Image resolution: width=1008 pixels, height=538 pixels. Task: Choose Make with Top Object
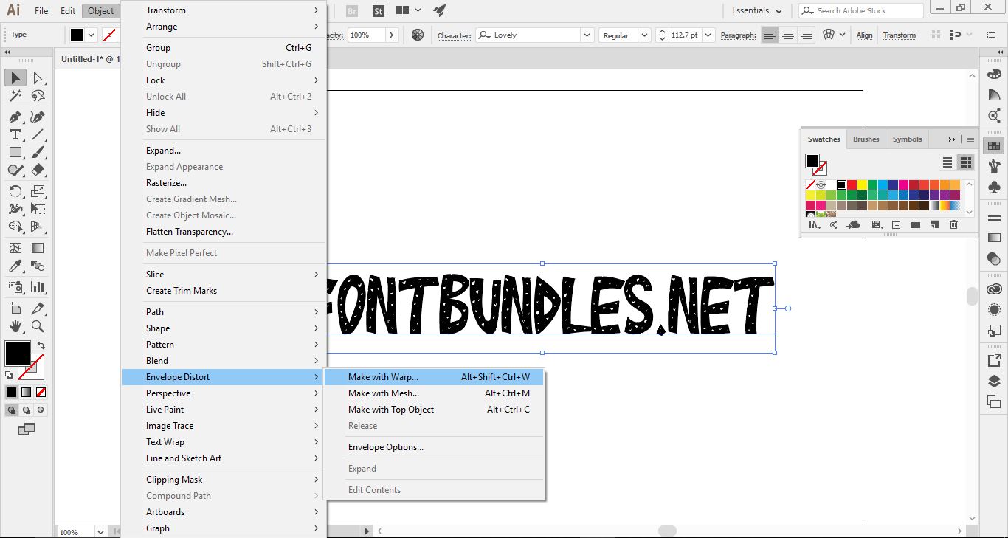434,410
